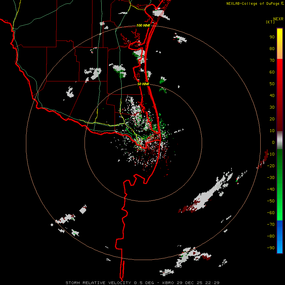
Task: Click the positive 50 knot scale value
Action: tap(272, 84)
